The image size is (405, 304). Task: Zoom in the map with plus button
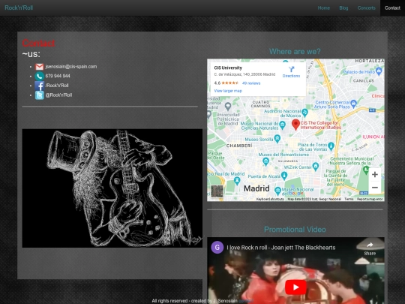pos(375,174)
